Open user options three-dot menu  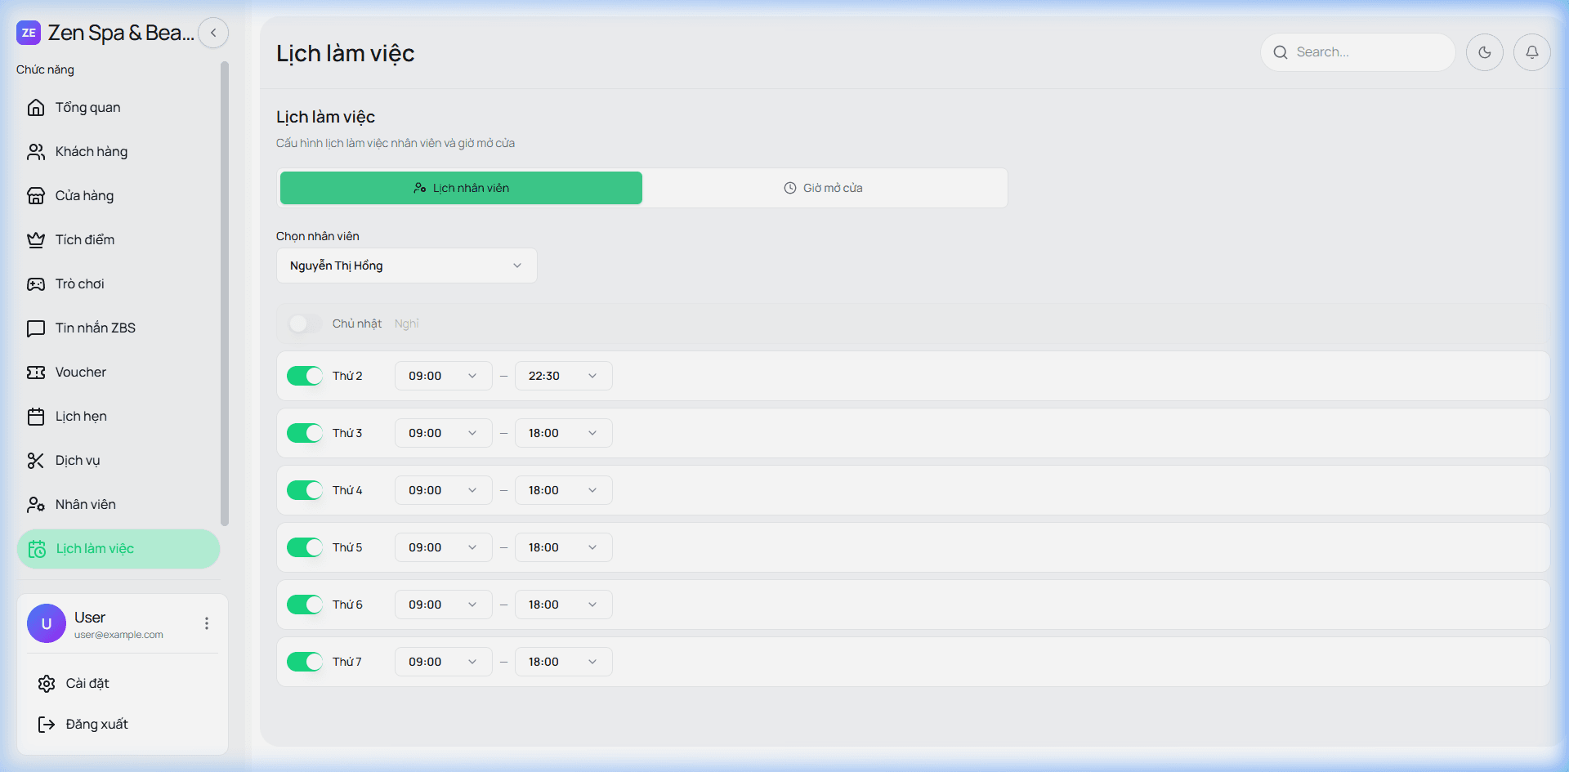[x=207, y=623]
